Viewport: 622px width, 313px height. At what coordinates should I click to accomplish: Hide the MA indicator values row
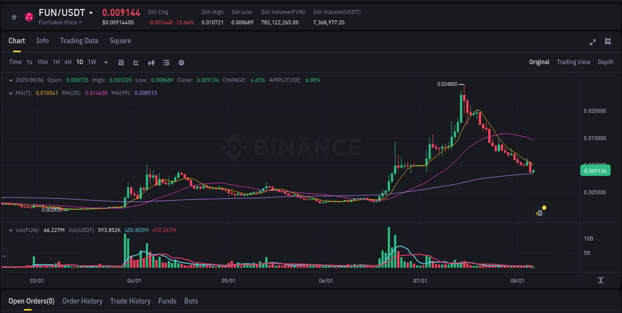click(11, 92)
